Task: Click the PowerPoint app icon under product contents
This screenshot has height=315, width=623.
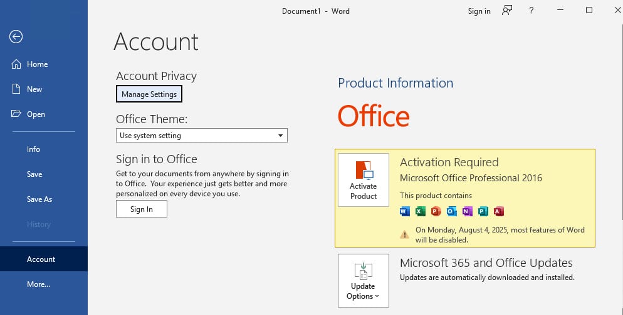Action: [436, 211]
